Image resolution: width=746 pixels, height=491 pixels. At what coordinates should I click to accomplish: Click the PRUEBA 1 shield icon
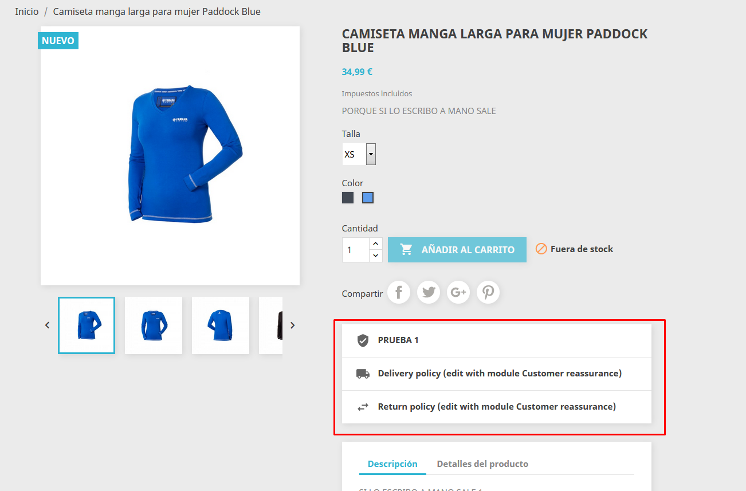(363, 340)
